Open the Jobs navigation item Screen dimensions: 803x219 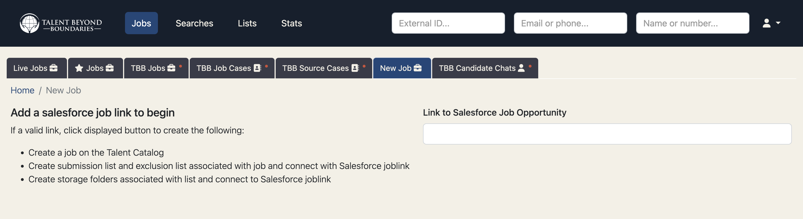point(141,23)
